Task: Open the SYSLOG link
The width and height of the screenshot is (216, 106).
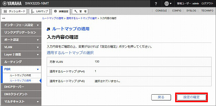Action: point(191,11)
